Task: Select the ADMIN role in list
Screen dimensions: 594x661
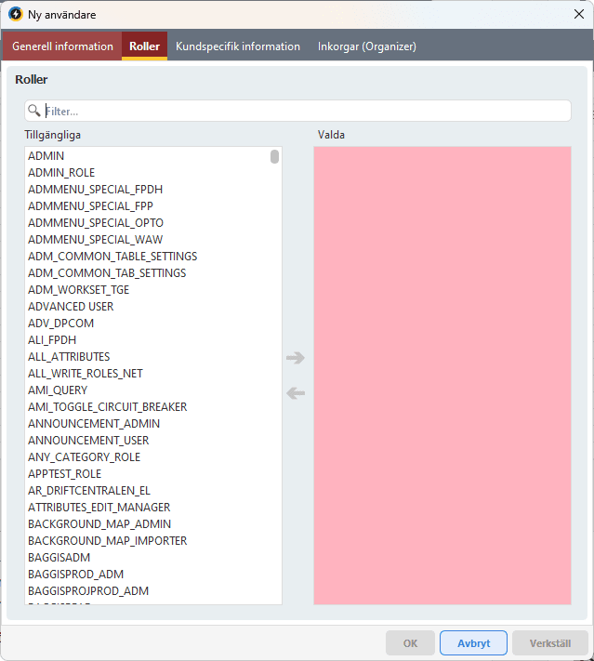Action: coord(46,156)
